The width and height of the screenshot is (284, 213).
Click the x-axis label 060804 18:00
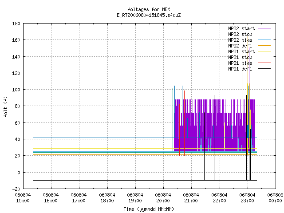(107, 198)
